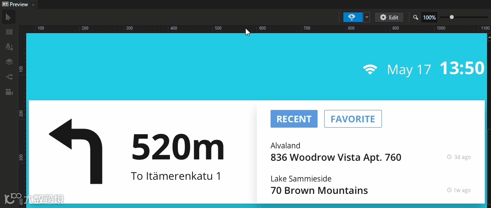Select the RECENT tab button
Viewport: 491px width, 208px height.
tap(294, 119)
